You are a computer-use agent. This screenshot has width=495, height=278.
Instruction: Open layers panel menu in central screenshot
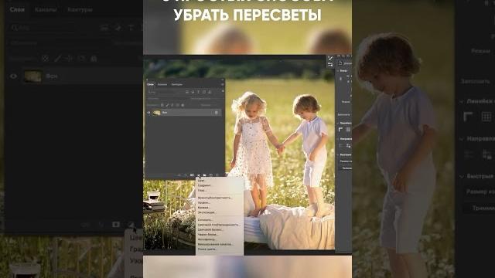[223, 84]
